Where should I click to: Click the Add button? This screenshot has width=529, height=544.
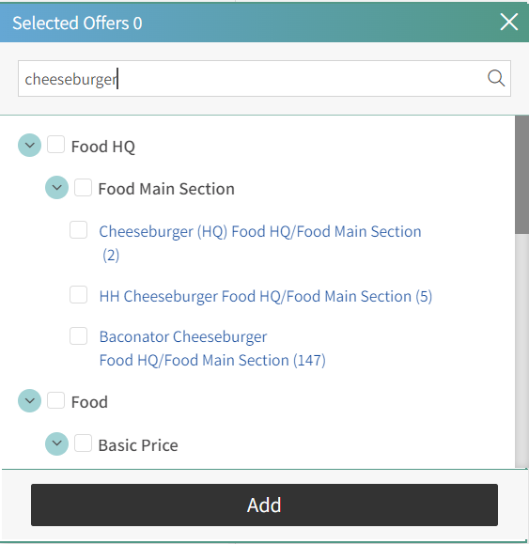click(264, 505)
